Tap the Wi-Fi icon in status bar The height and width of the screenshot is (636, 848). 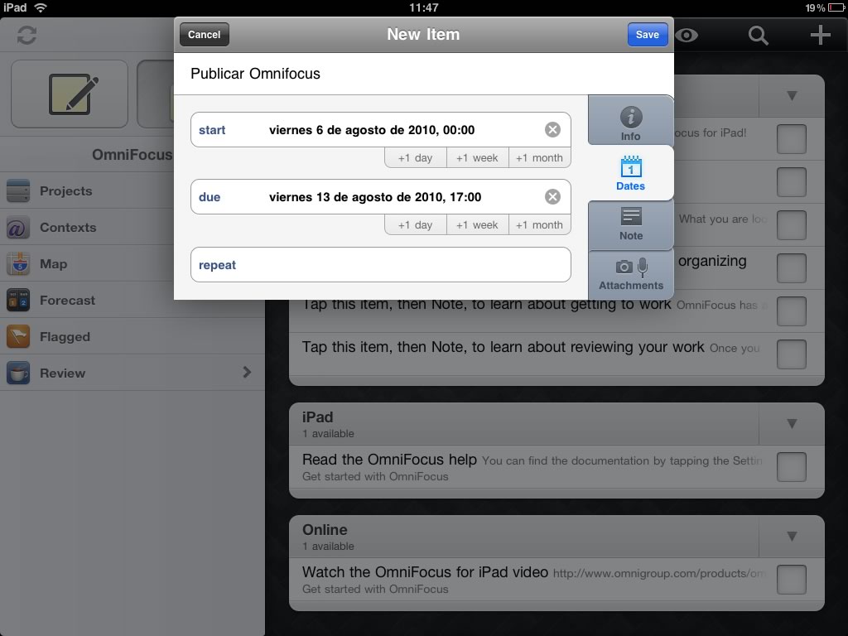[40, 7]
